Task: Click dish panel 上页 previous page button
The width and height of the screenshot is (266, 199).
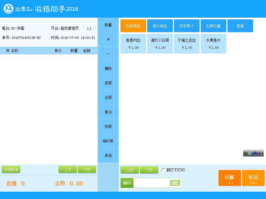Action: (x=130, y=170)
